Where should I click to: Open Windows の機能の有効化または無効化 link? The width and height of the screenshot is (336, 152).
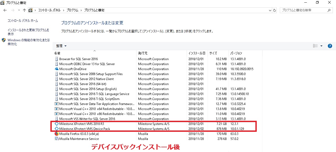point(29,42)
